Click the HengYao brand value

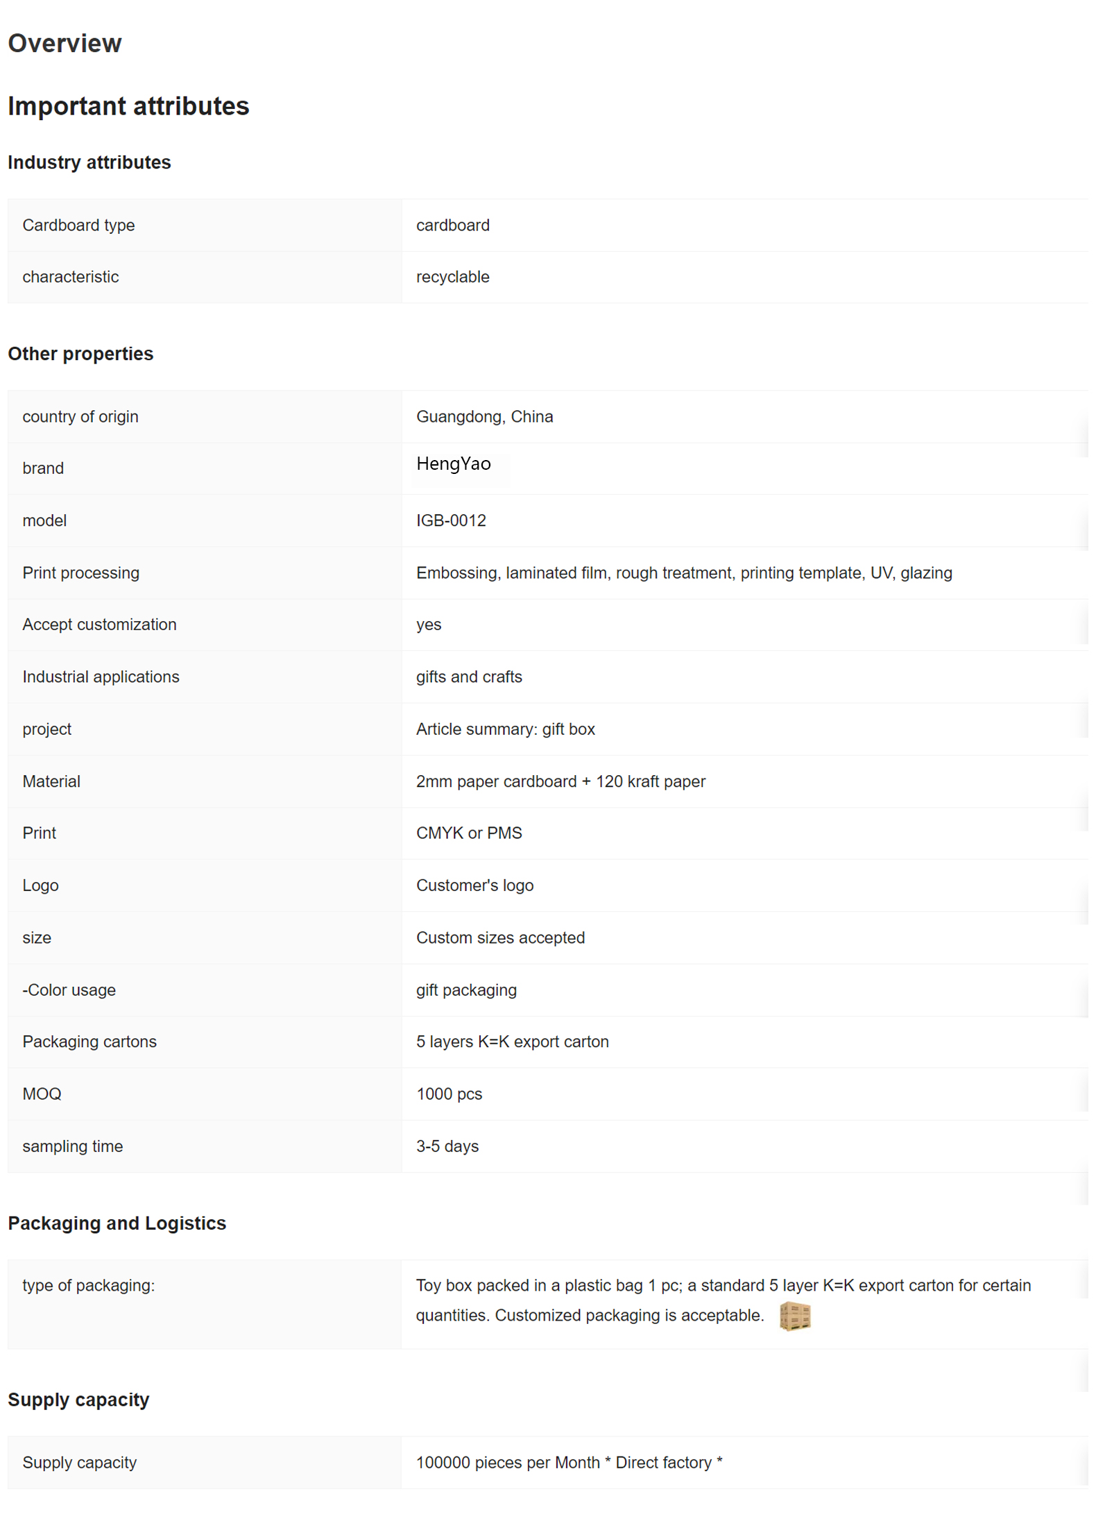coord(454,464)
